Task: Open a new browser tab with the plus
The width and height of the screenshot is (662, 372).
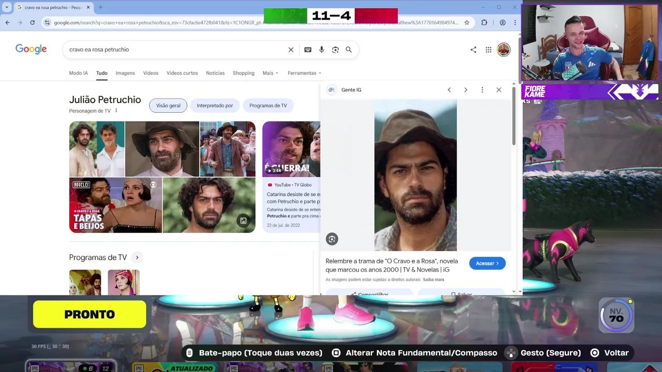Action: coord(100,7)
